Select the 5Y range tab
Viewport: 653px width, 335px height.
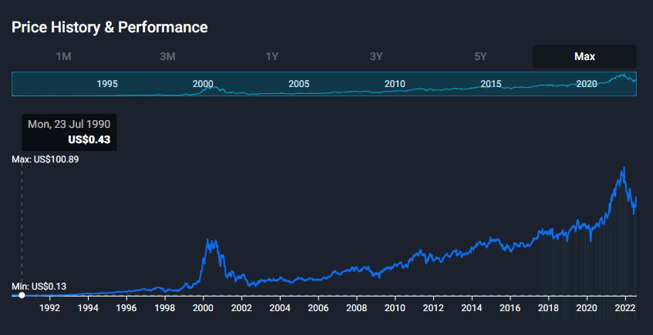click(480, 56)
